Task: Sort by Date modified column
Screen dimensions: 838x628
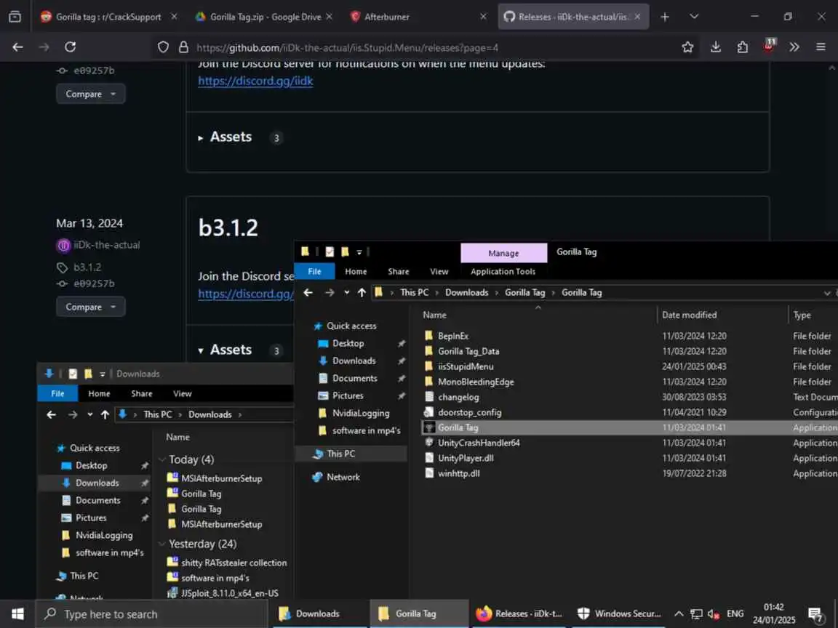Action: [x=690, y=315]
